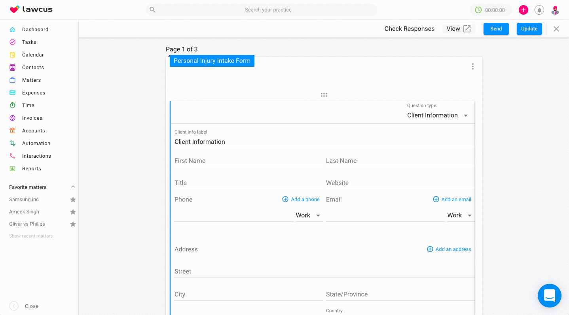The width and height of the screenshot is (569, 315).
Task: Unfavorite Ameek Singh star
Action: tap(73, 212)
